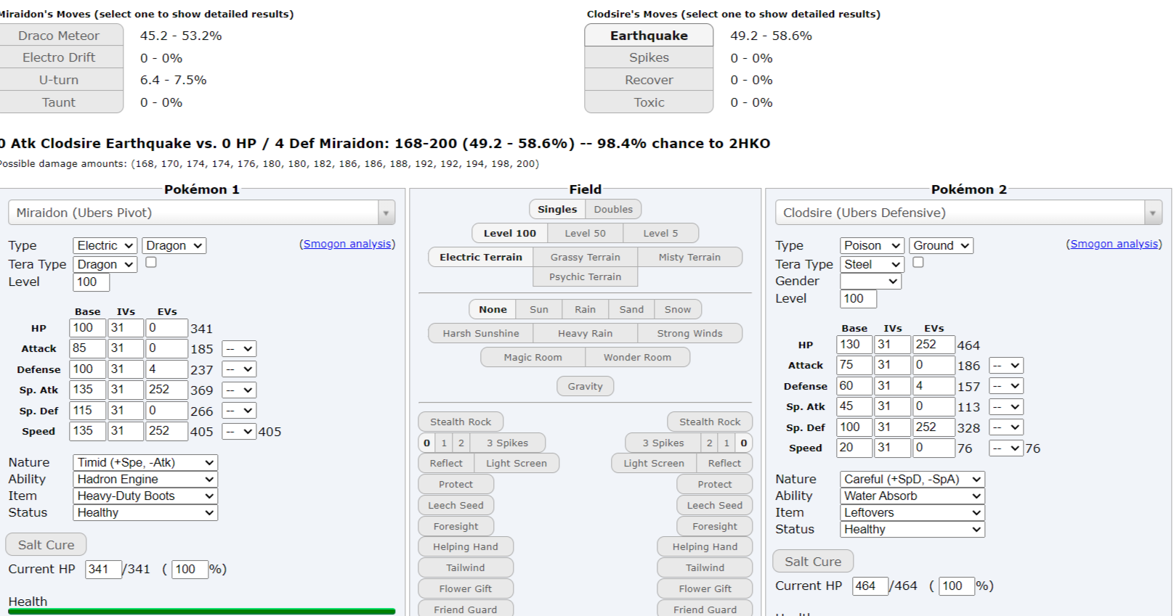Toggle Psychic Terrain
Image resolution: width=1174 pixels, height=616 pixels.
[x=586, y=276]
